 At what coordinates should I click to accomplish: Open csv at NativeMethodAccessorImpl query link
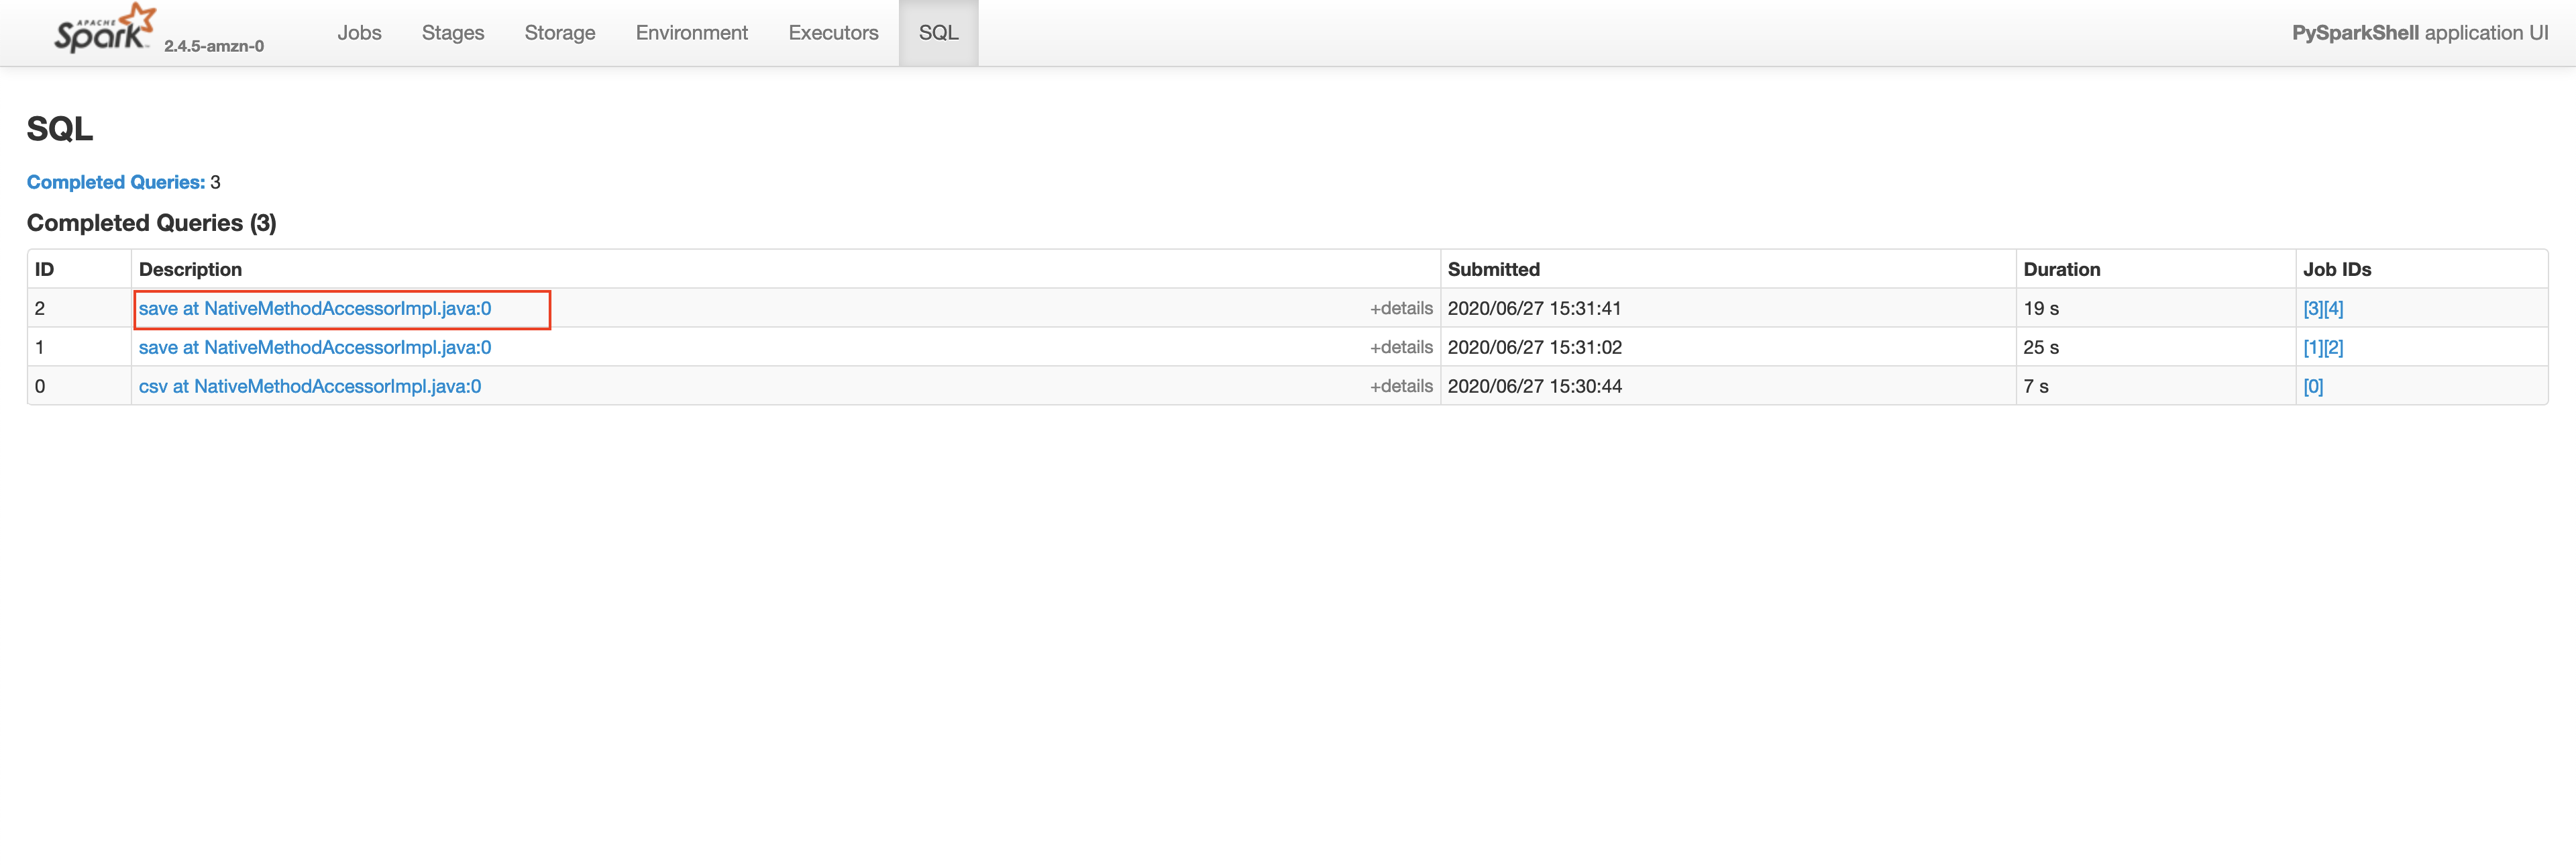pyautogui.click(x=309, y=385)
